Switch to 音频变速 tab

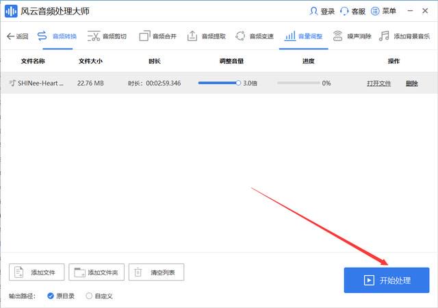(x=254, y=36)
